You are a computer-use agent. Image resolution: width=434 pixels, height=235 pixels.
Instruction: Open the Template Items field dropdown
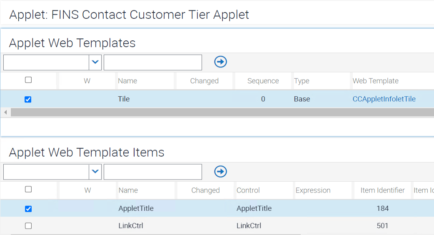pyautogui.click(x=95, y=171)
